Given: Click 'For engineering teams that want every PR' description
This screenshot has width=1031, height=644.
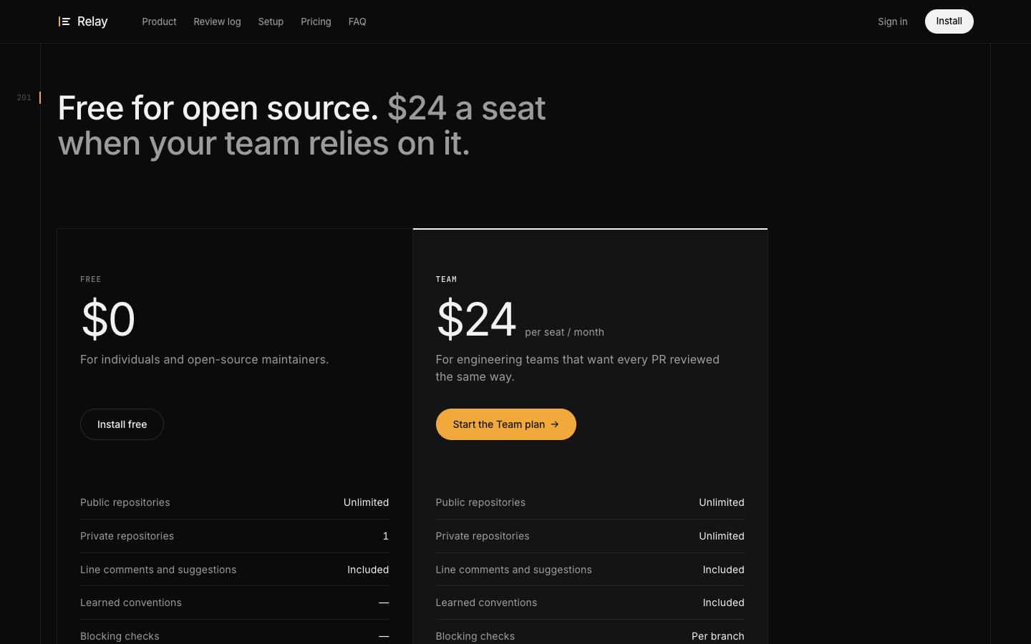Looking at the screenshot, I should (x=578, y=368).
